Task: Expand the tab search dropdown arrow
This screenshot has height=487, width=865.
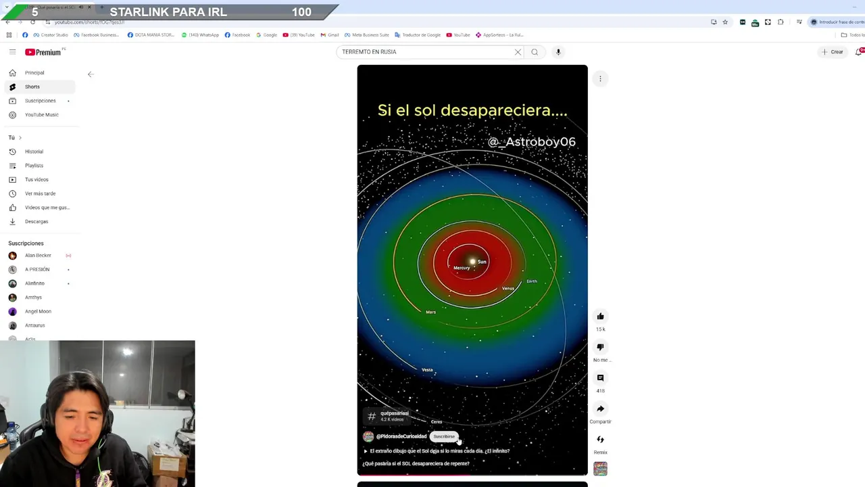Action: click(8, 8)
